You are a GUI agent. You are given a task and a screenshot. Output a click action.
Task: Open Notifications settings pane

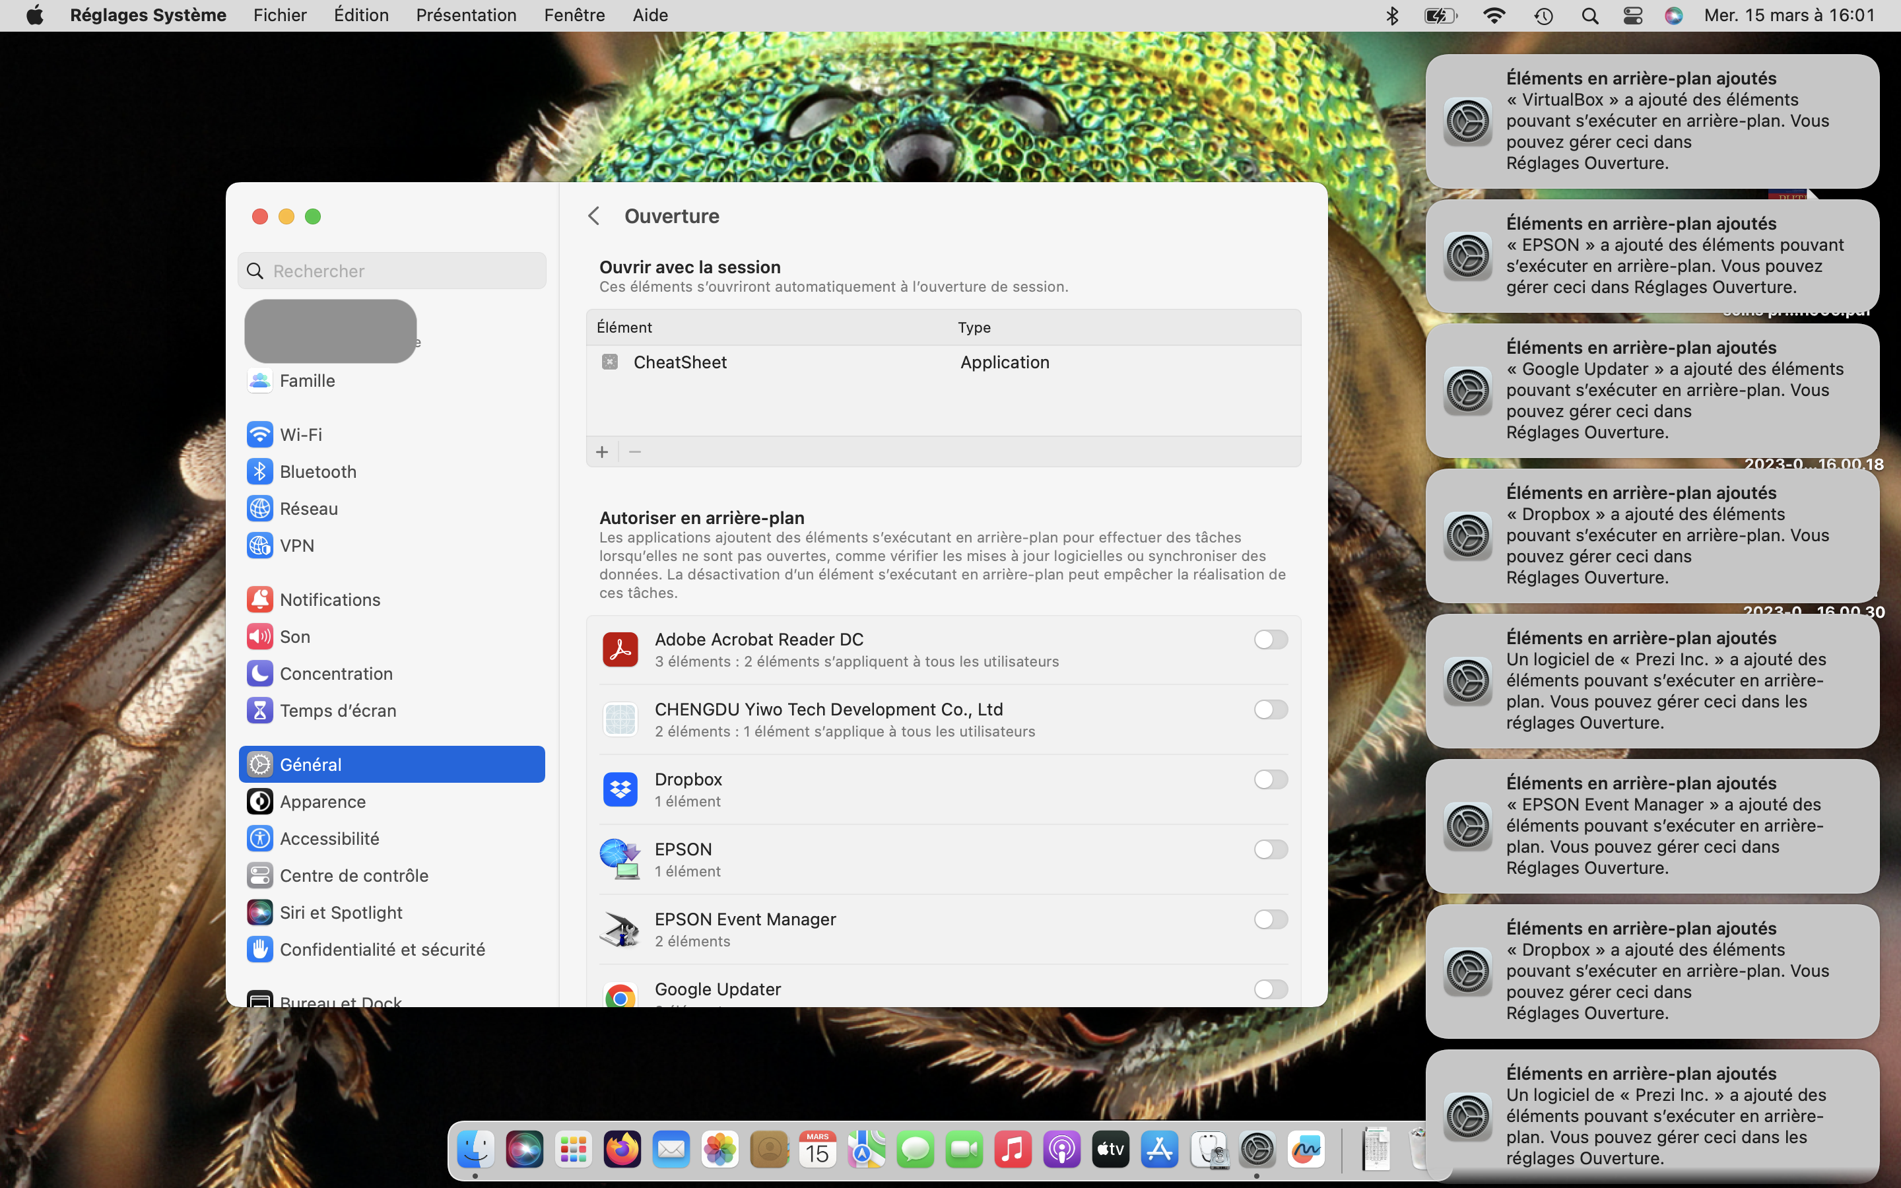click(x=329, y=599)
